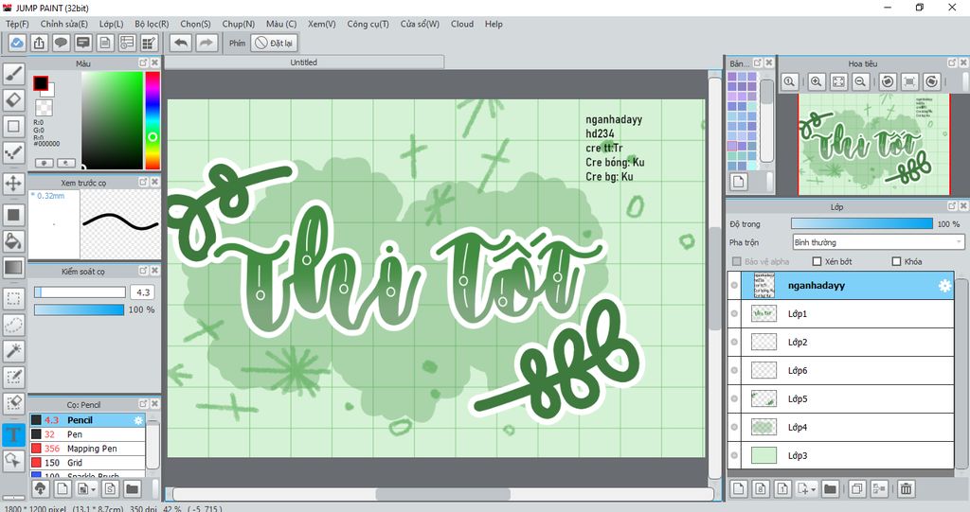Click the speech bubble toolbar icon
The image size is (970, 512).
(61, 43)
